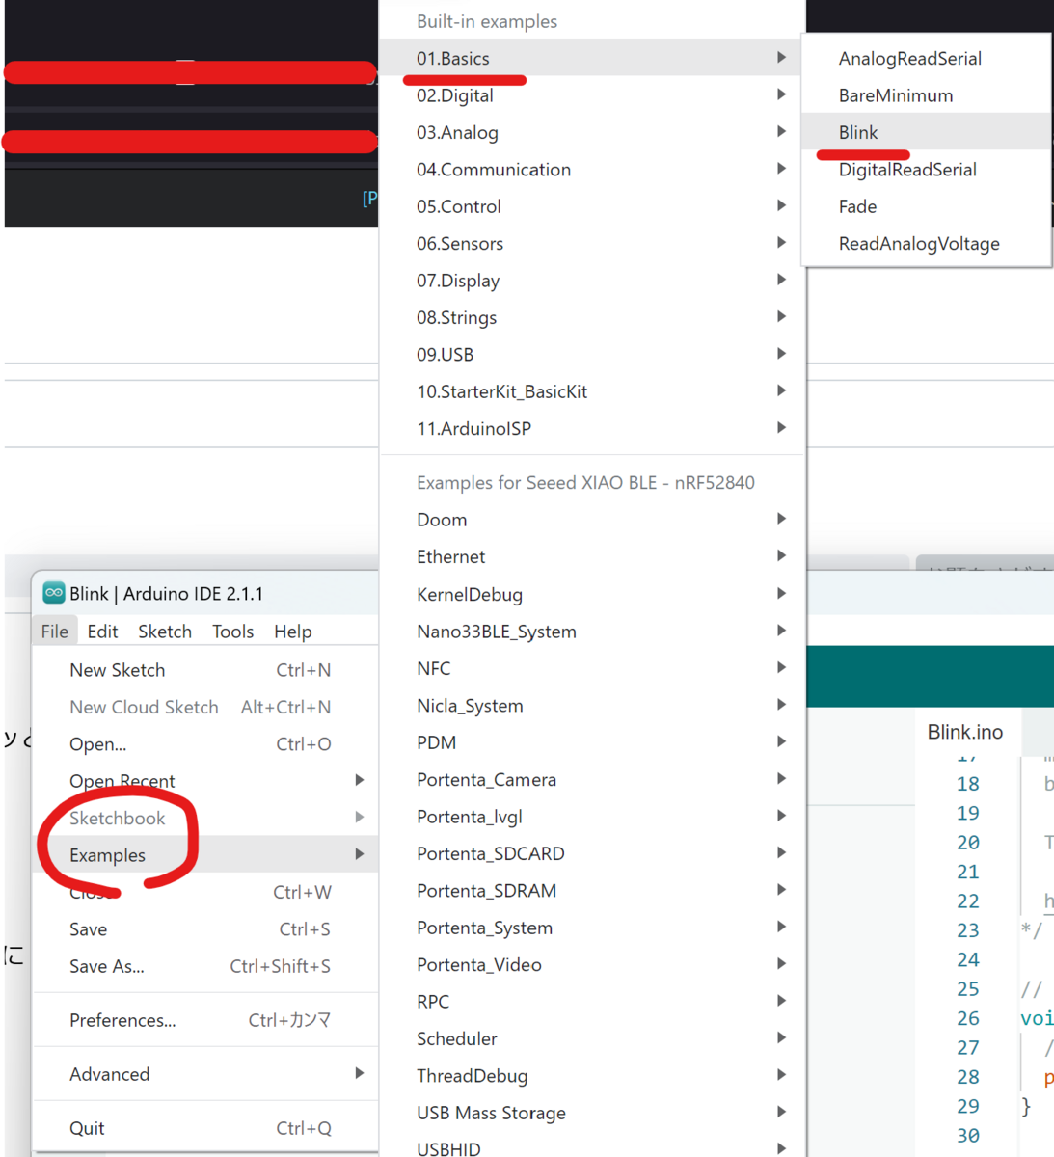Image resolution: width=1054 pixels, height=1157 pixels.
Task: Open the 09.USB examples submenu
Action: click(591, 355)
